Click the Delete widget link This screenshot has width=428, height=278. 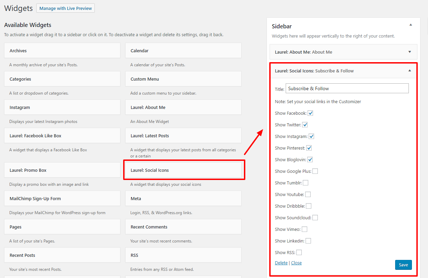pyautogui.click(x=281, y=263)
